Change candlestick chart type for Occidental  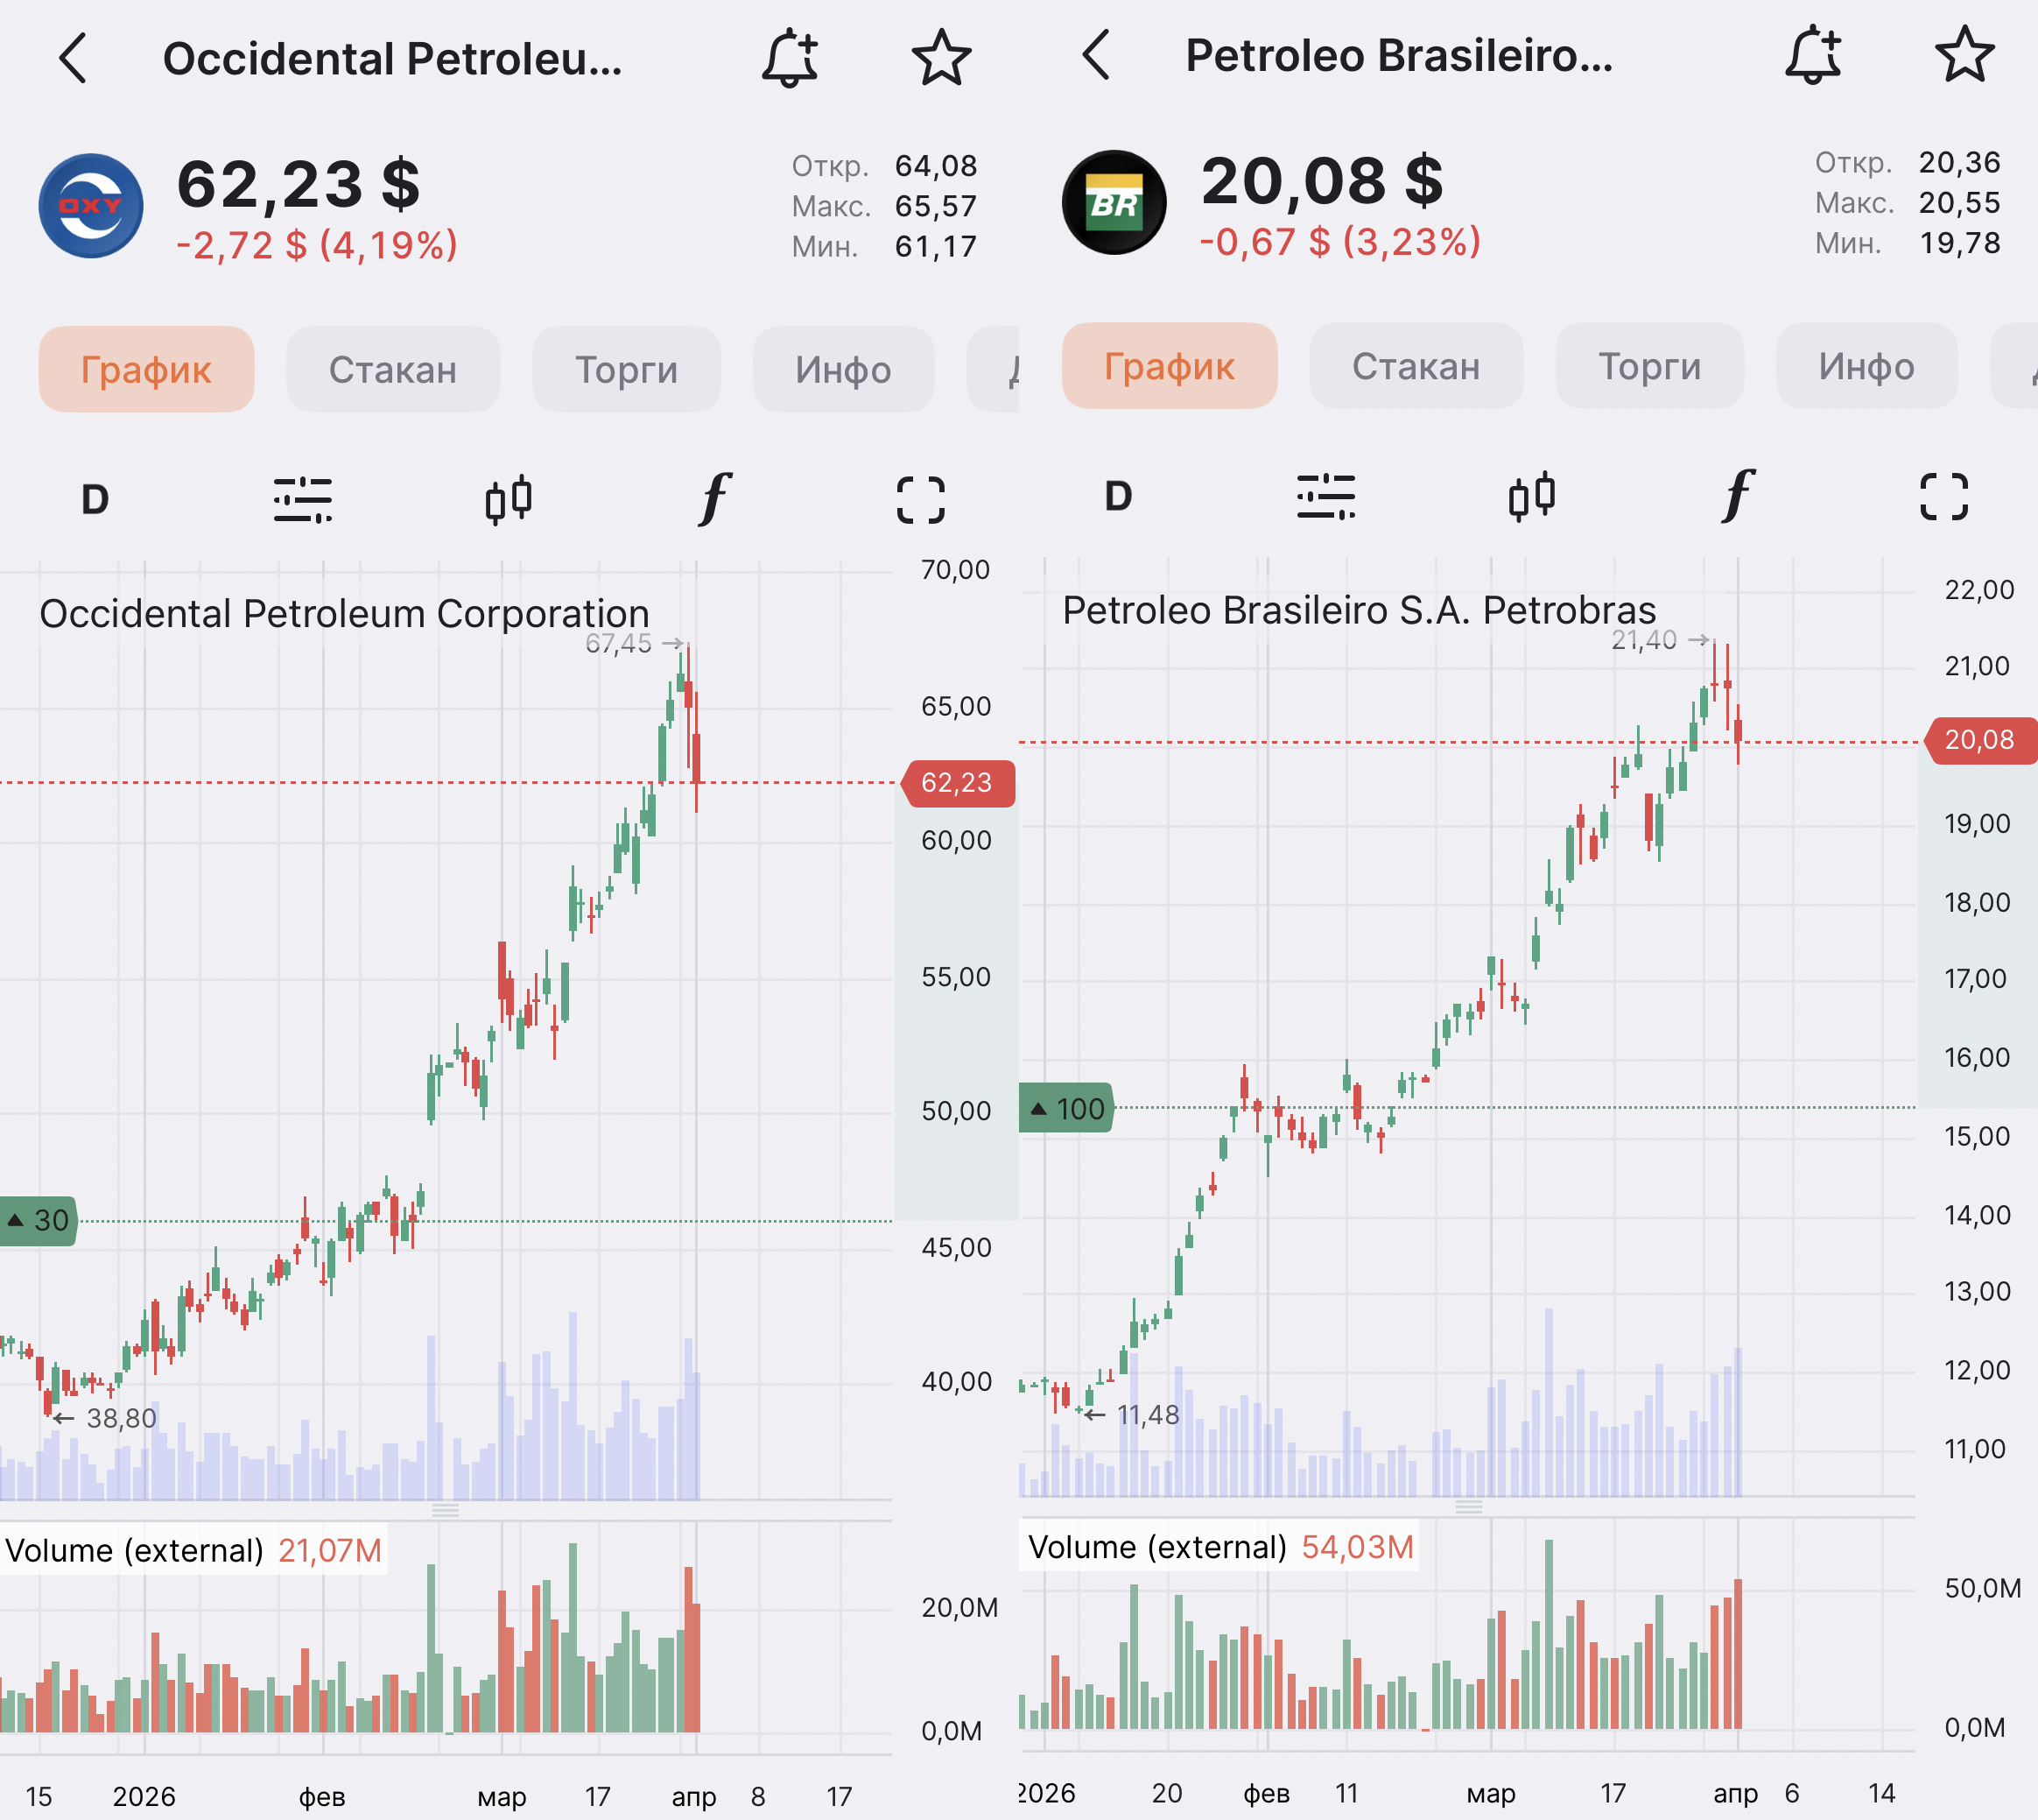pos(509,499)
